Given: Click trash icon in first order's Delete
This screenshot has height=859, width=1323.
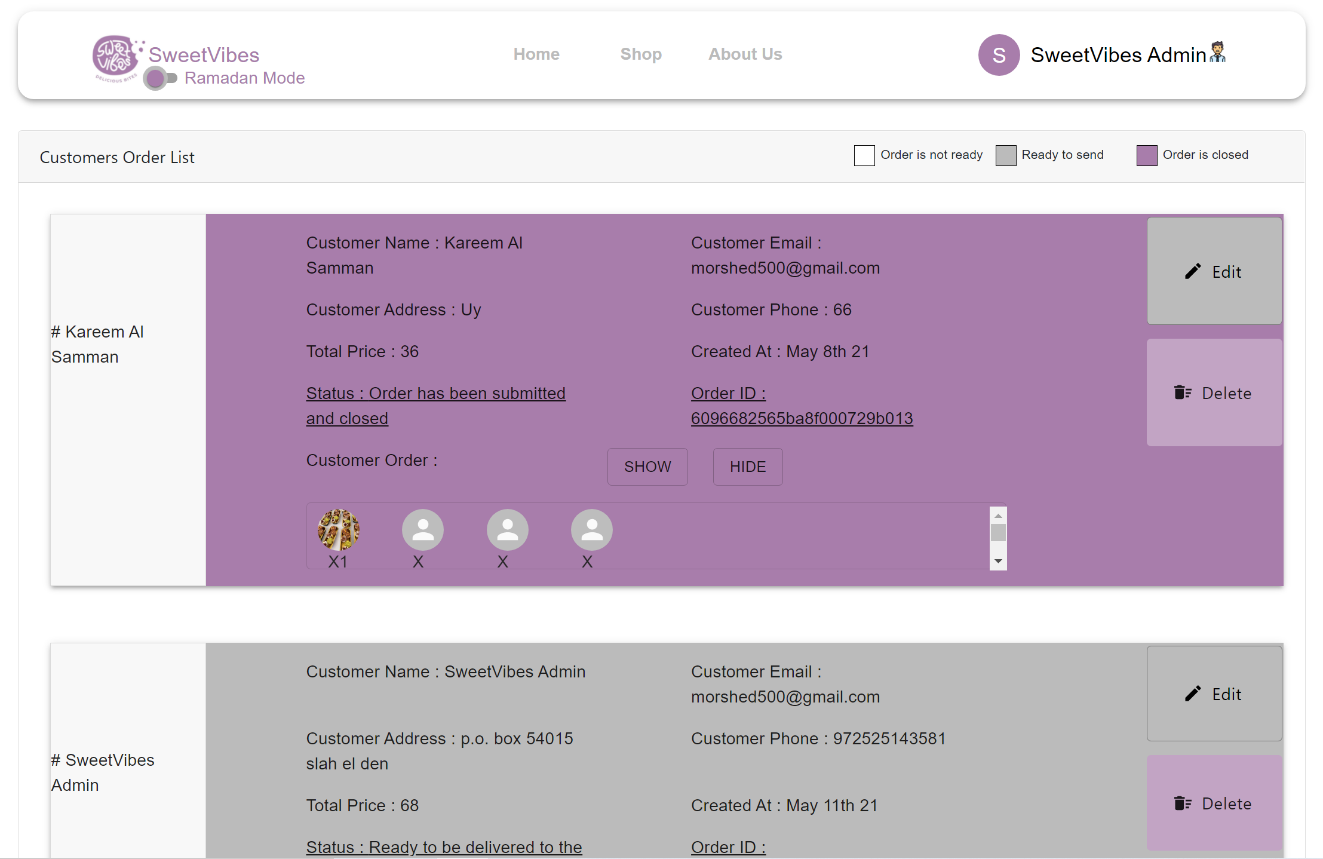Looking at the screenshot, I should pos(1183,393).
